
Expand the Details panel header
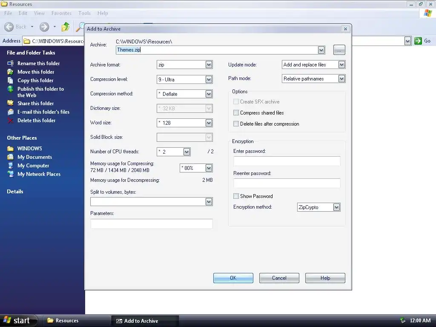[x=15, y=192]
